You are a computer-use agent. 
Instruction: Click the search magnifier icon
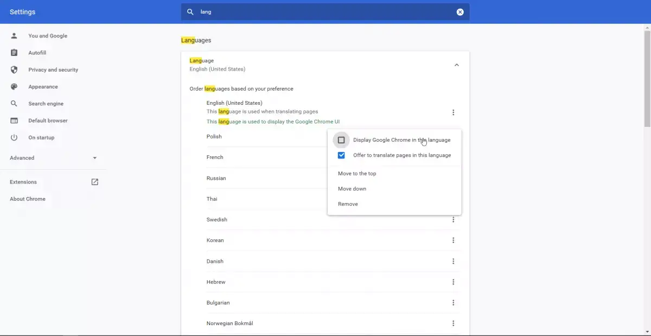(190, 12)
